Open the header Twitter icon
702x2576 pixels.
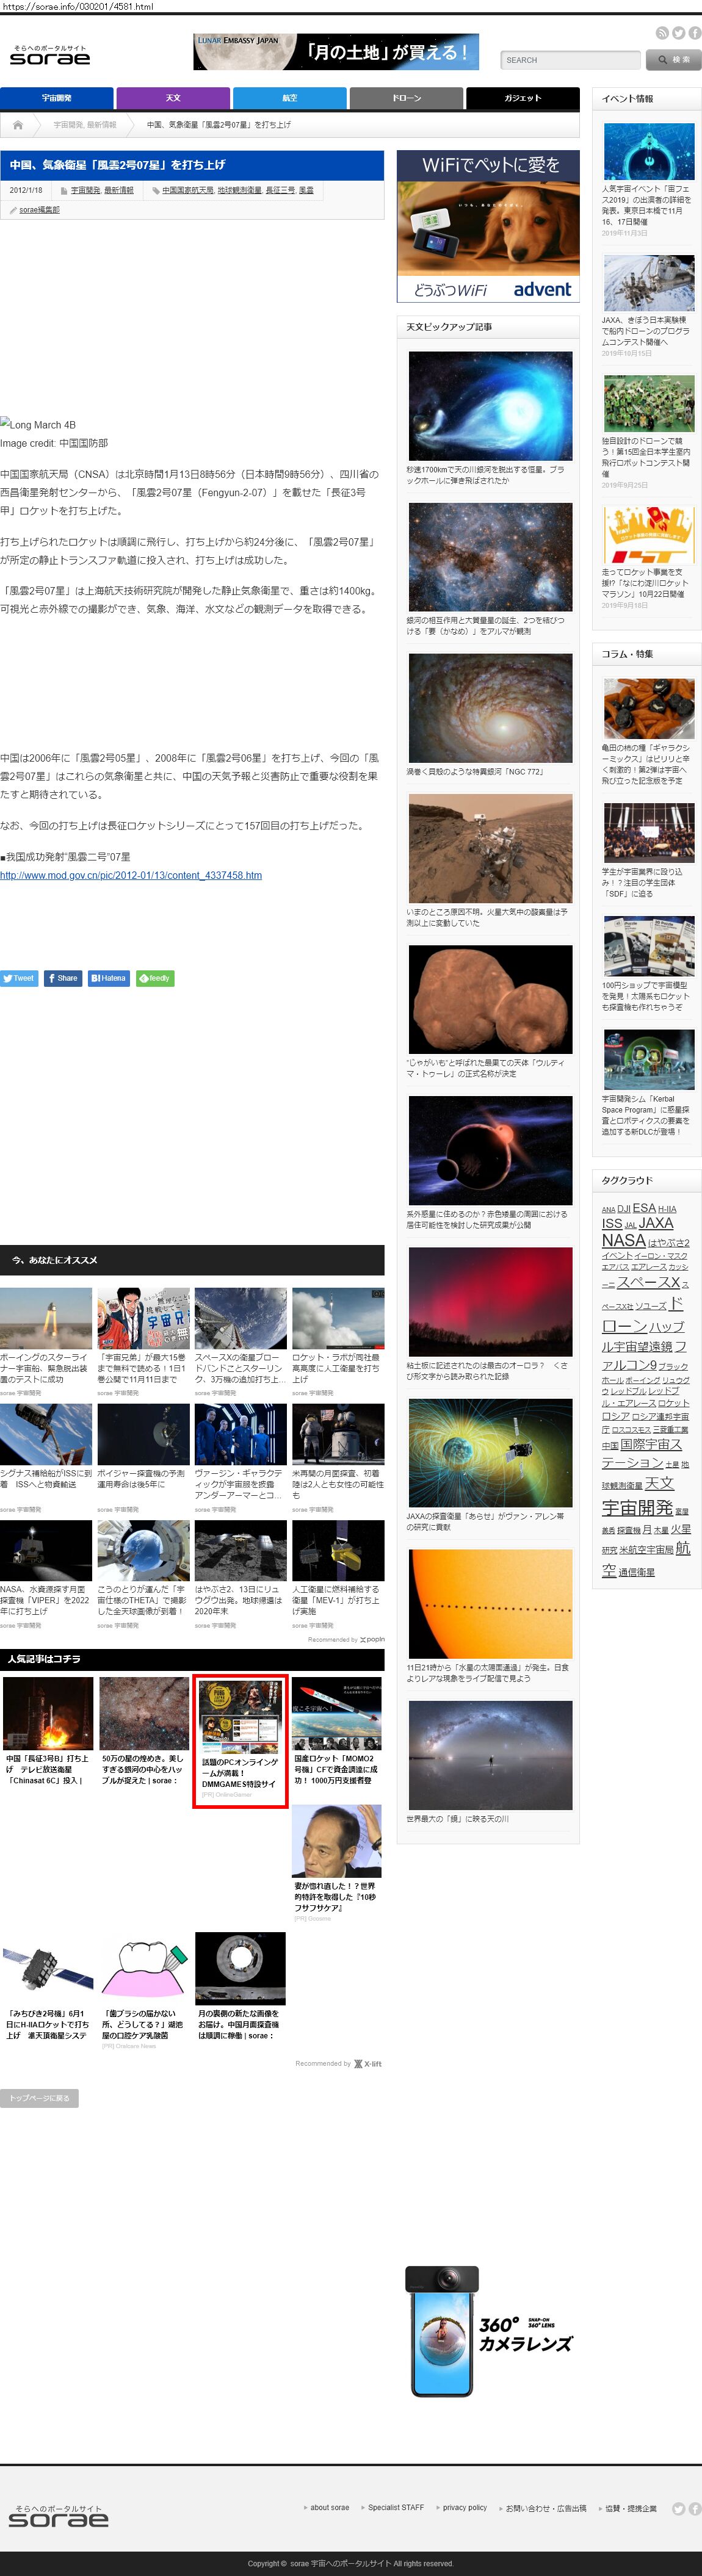point(678,33)
